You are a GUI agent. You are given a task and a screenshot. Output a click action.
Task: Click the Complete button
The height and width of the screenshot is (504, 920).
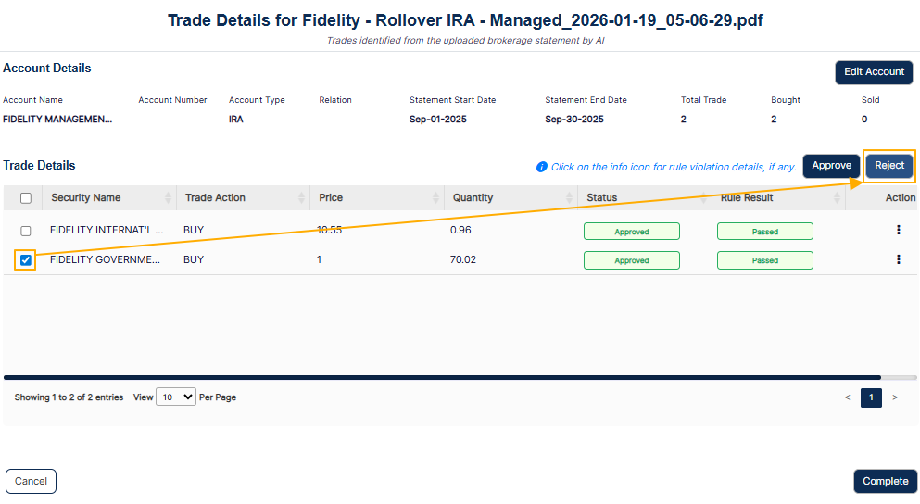point(886,481)
